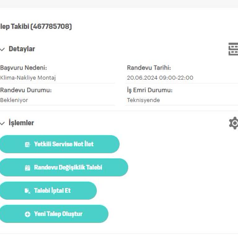Image resolution: width=238 pixels, height=238 pixels.
Task: Open Randevu Değişiklik Talebi
Action: tap(68, 167)
